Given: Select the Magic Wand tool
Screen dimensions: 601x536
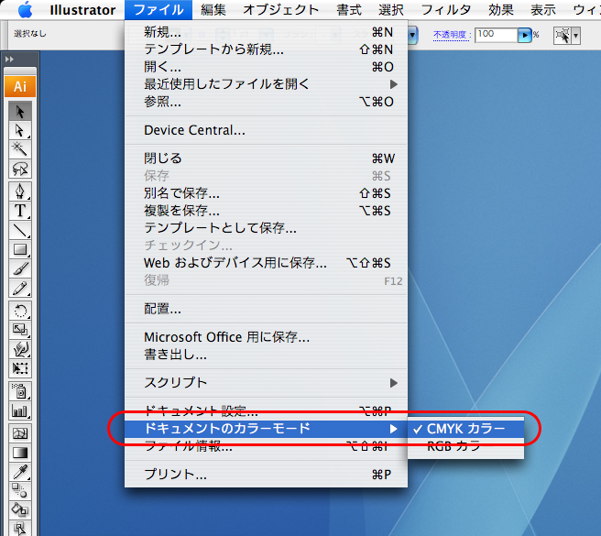Looking at the screenshot, I should [x=20, y=149].
